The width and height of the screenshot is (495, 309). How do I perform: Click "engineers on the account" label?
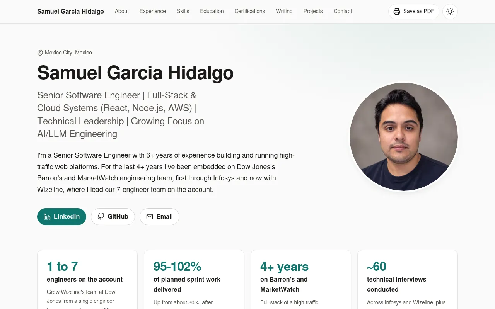pos(85,279)
